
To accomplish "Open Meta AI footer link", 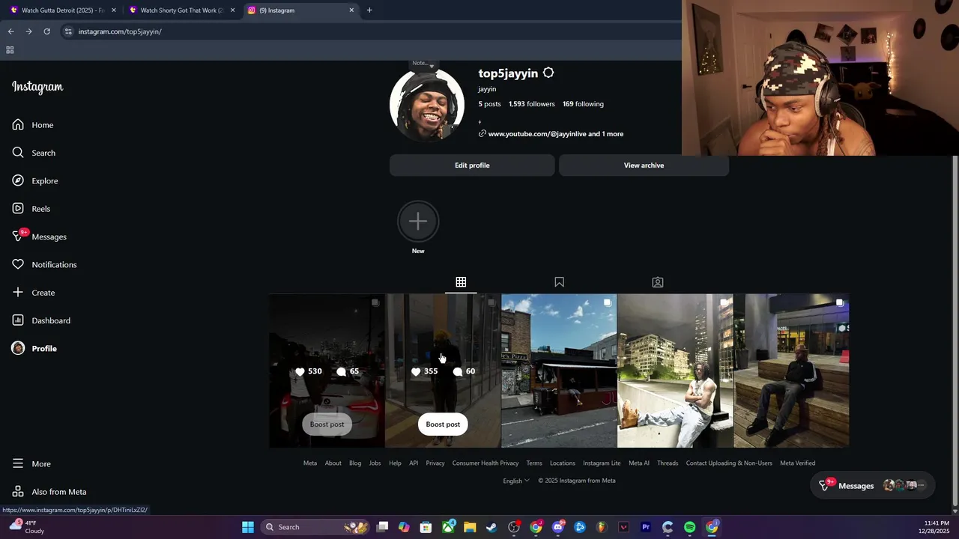I will (x=639, y=463).
